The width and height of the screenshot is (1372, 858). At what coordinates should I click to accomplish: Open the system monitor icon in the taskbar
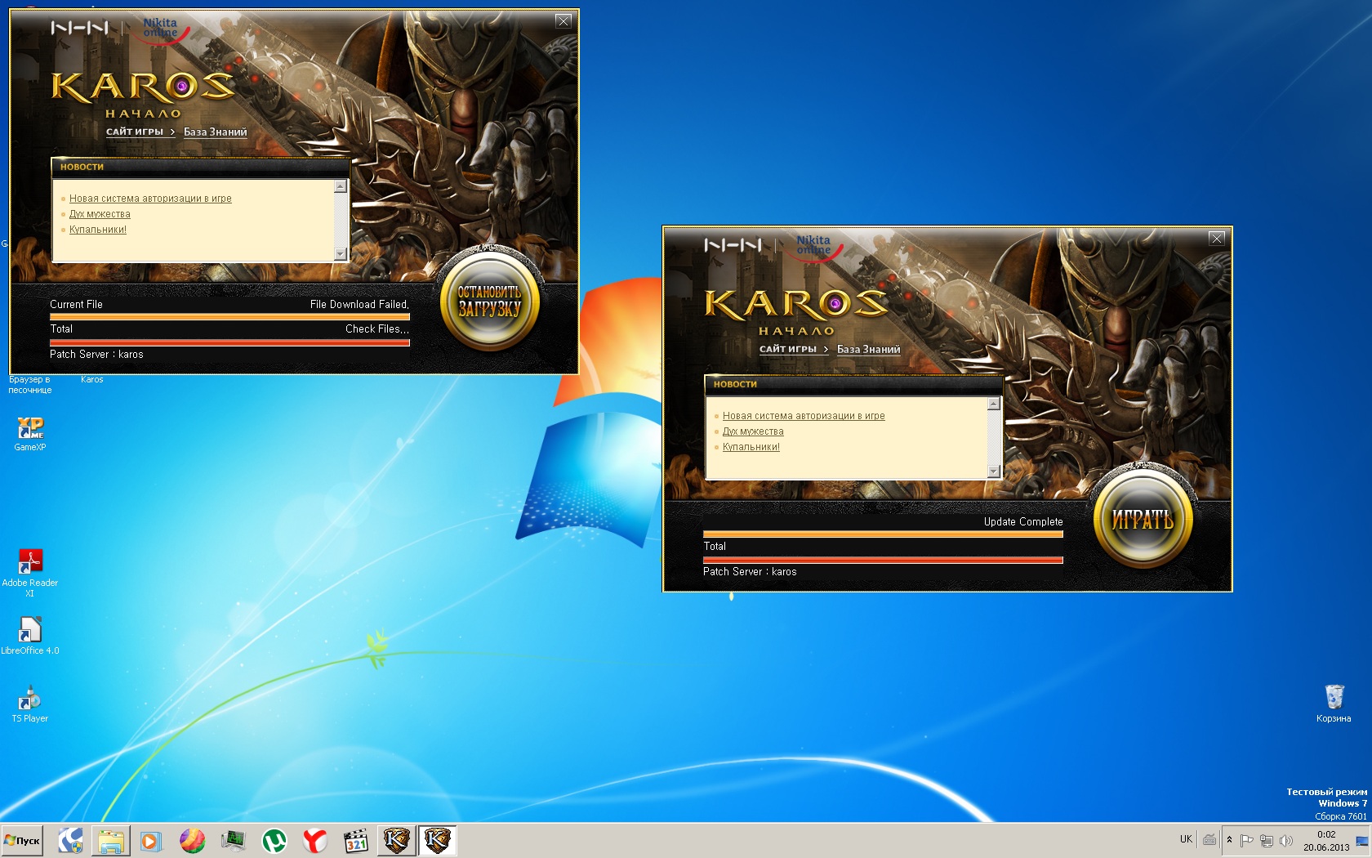coord(233,840)
